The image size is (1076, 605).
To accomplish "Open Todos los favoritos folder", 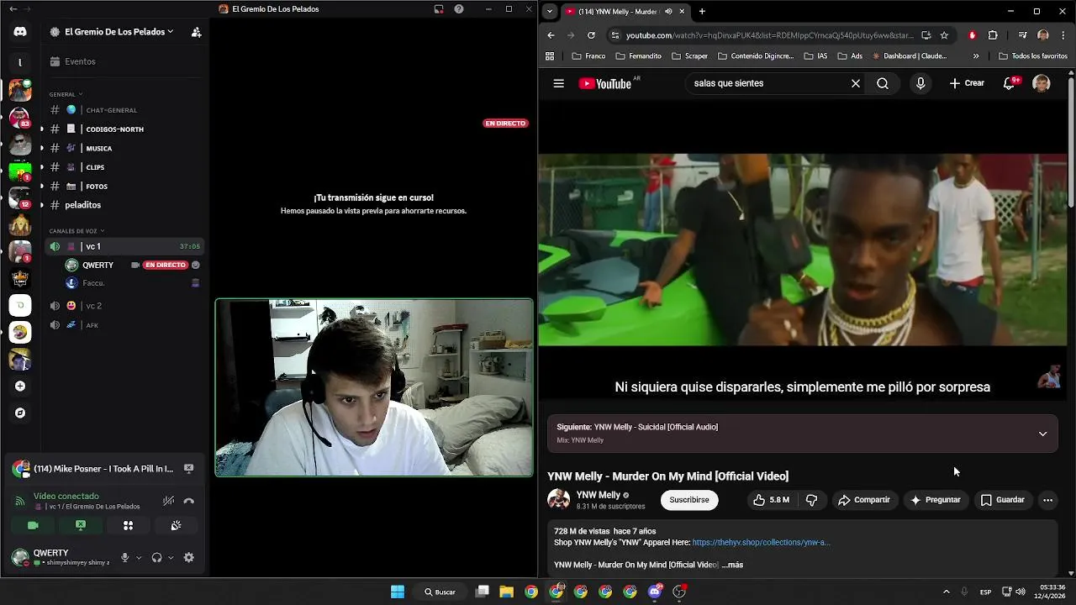I will [1033, 56].
